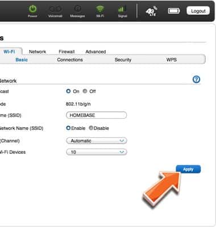
Task: Select the Basic sub-tab
Action: (22, 60)
